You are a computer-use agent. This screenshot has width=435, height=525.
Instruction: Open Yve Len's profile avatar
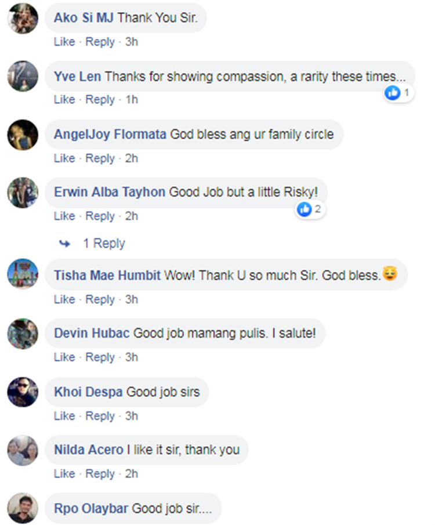point(23,77)
